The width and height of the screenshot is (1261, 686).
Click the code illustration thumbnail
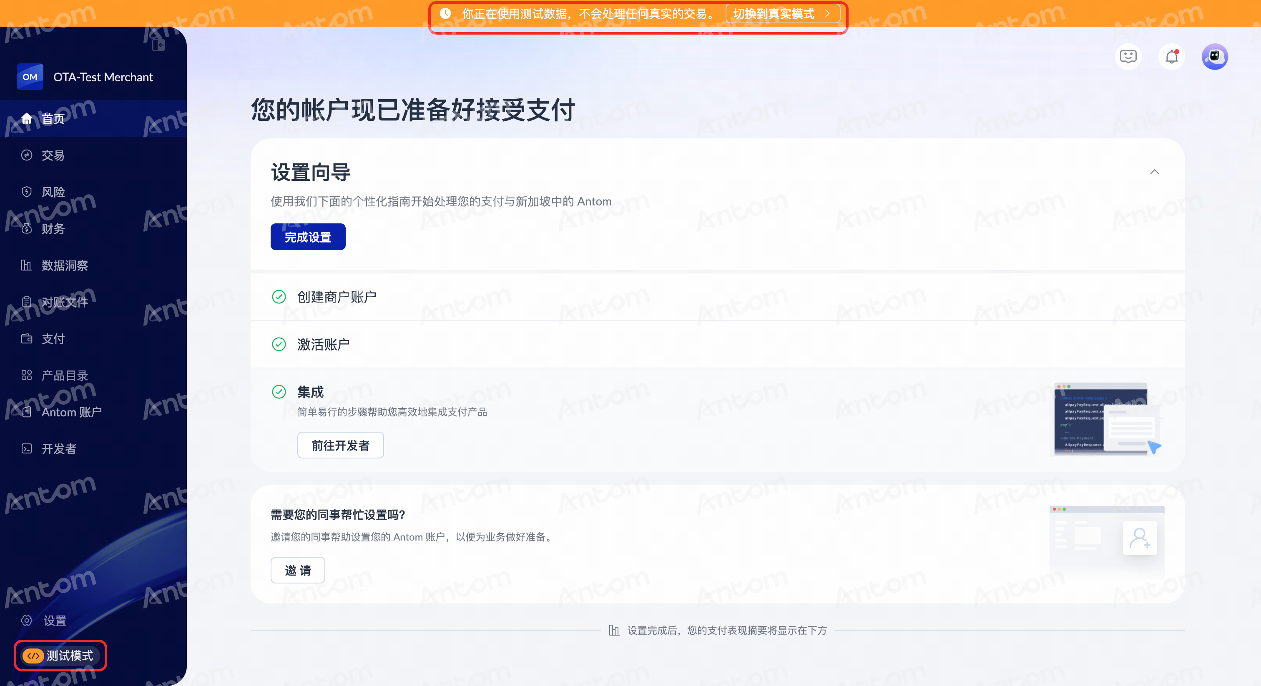[1108, 419]
